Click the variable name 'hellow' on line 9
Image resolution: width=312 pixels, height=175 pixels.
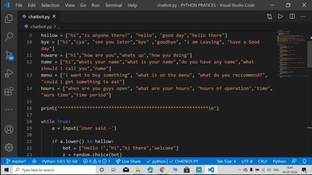click(x=49, y=35)
